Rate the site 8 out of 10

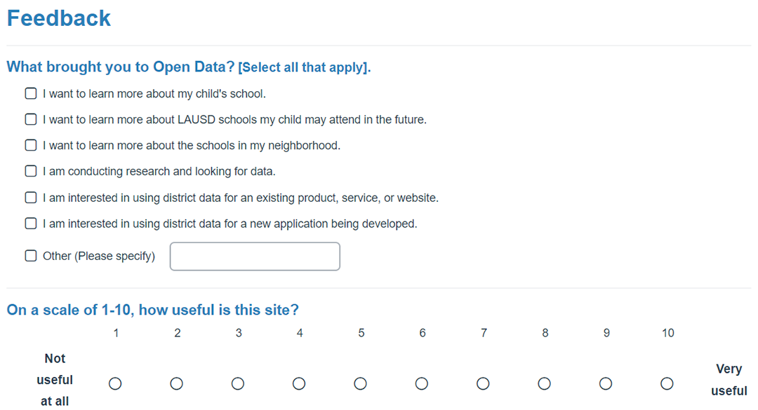pos(545,384)
